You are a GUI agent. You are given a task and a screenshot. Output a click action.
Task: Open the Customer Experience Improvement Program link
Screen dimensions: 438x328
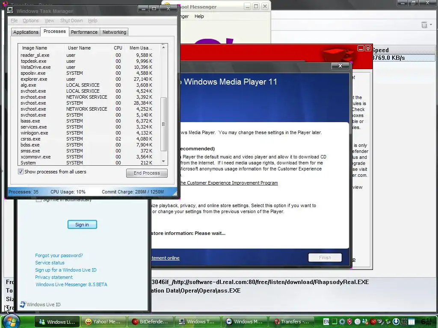click(x=228, y=183)
